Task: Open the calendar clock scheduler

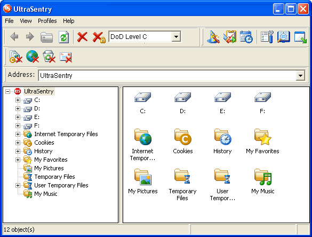Action: click(x=246, y=37)
